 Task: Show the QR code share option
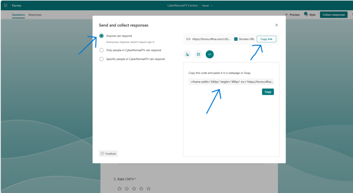(198, 54)
